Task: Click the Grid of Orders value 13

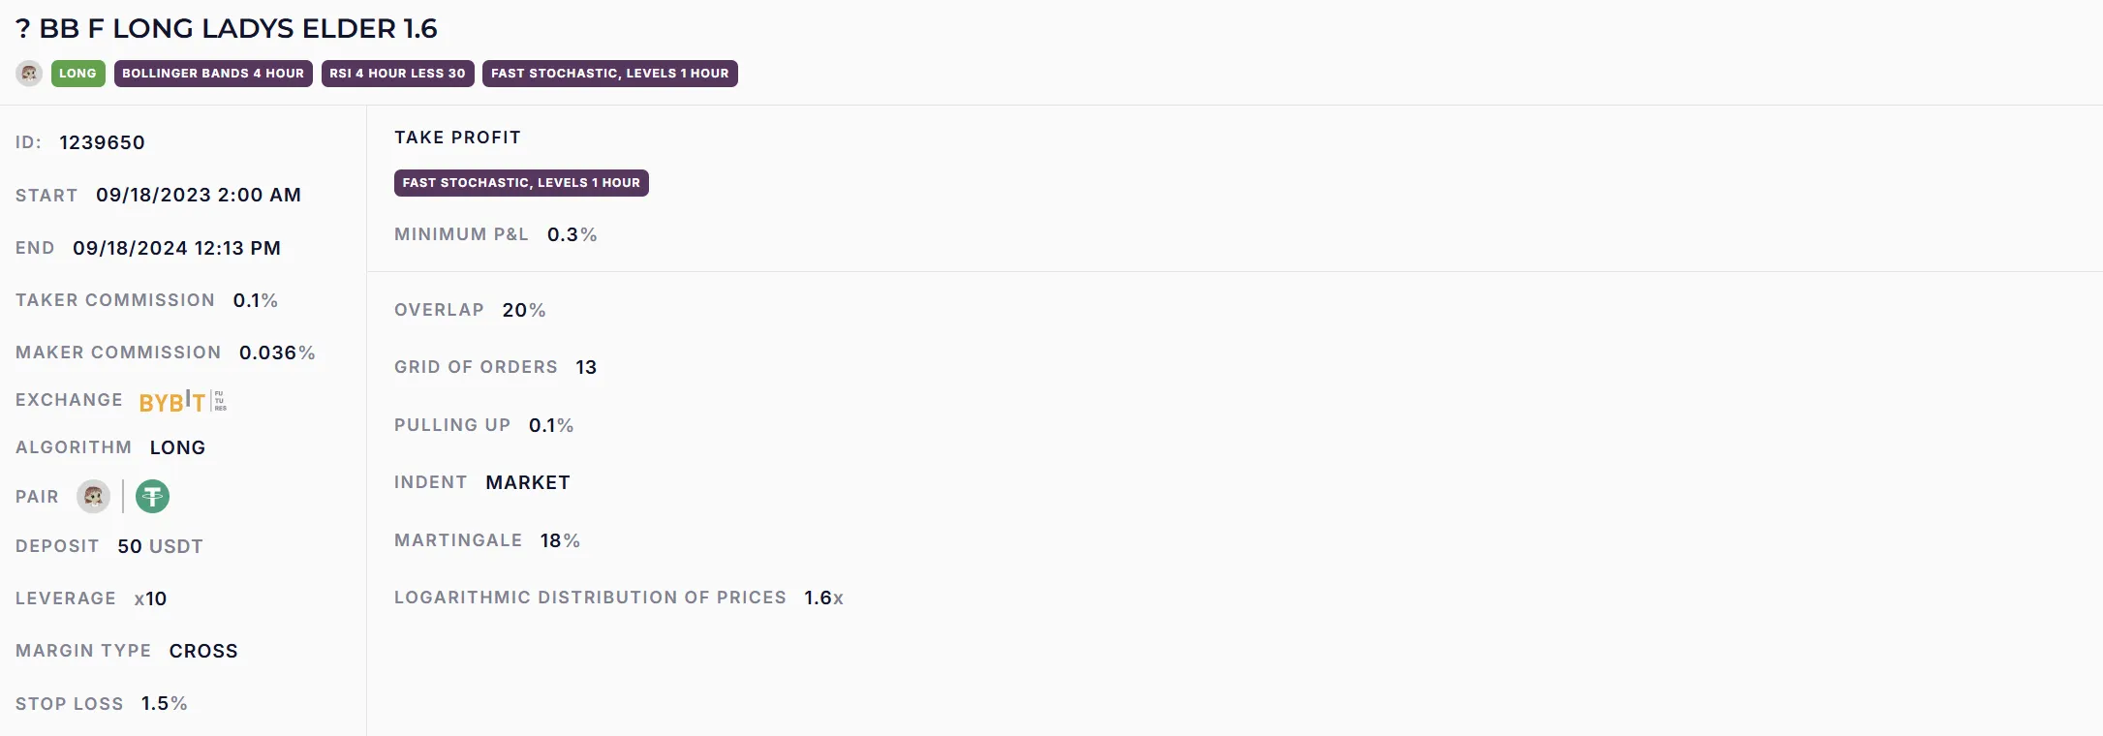Action: coord(586,367)
